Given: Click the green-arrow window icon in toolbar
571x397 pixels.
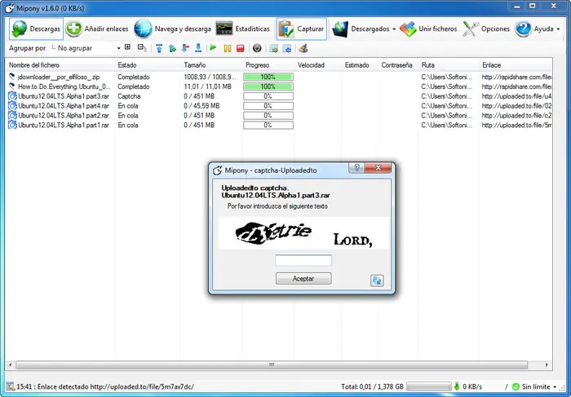Looking at the screenshot, I should (x=274, y=48).
